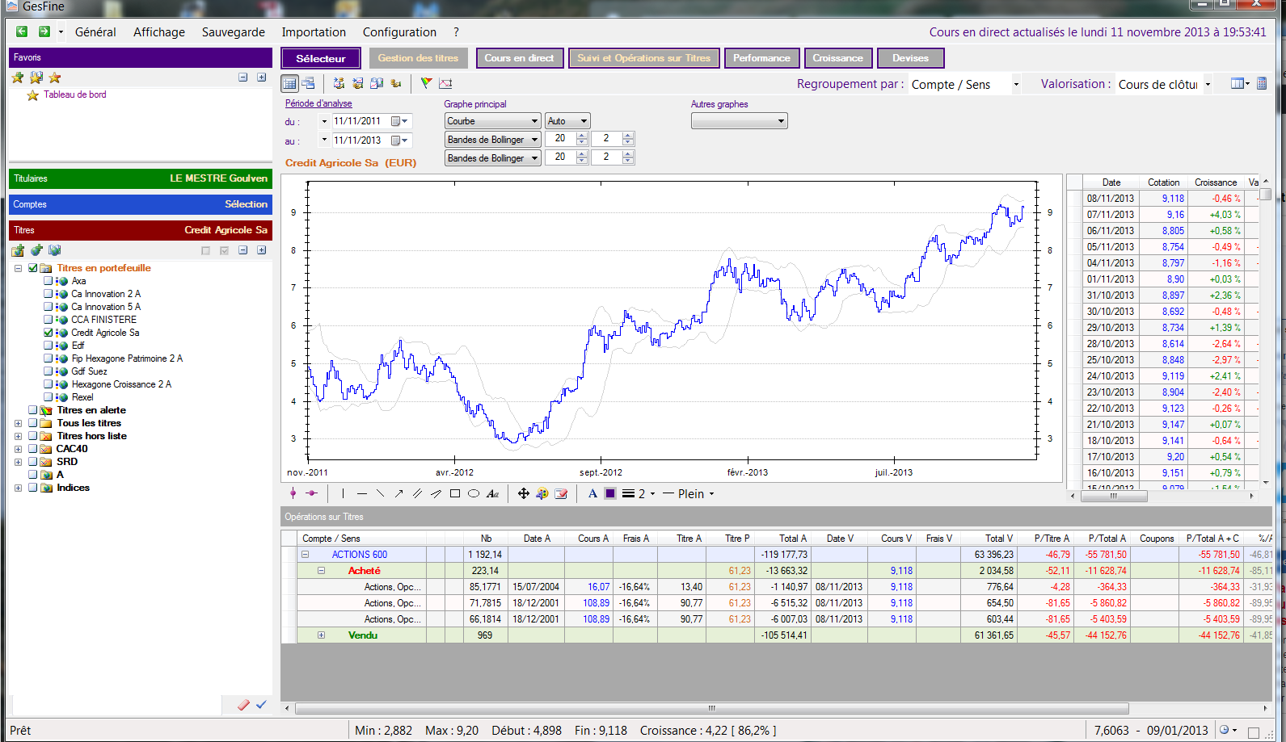Click the text annotation Aa tool

click(493, 493)
